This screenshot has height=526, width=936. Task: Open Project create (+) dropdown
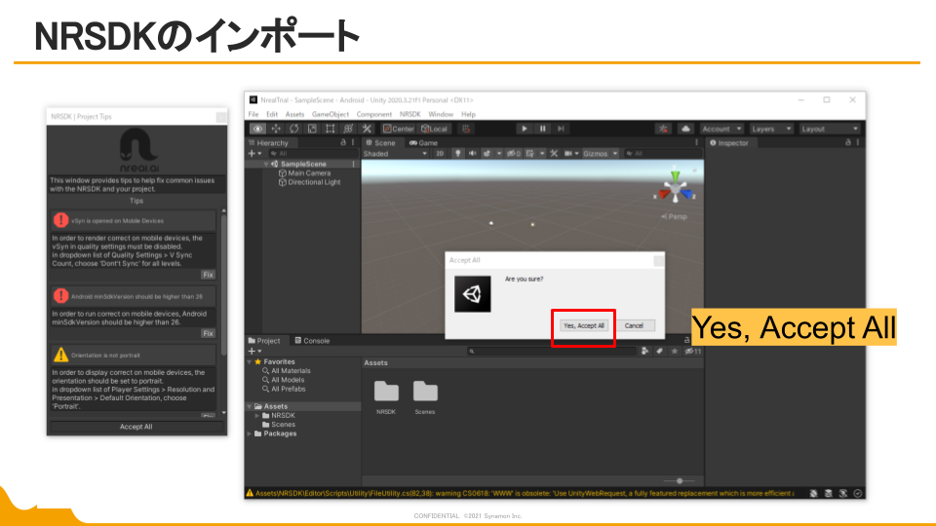coord(254,352)
